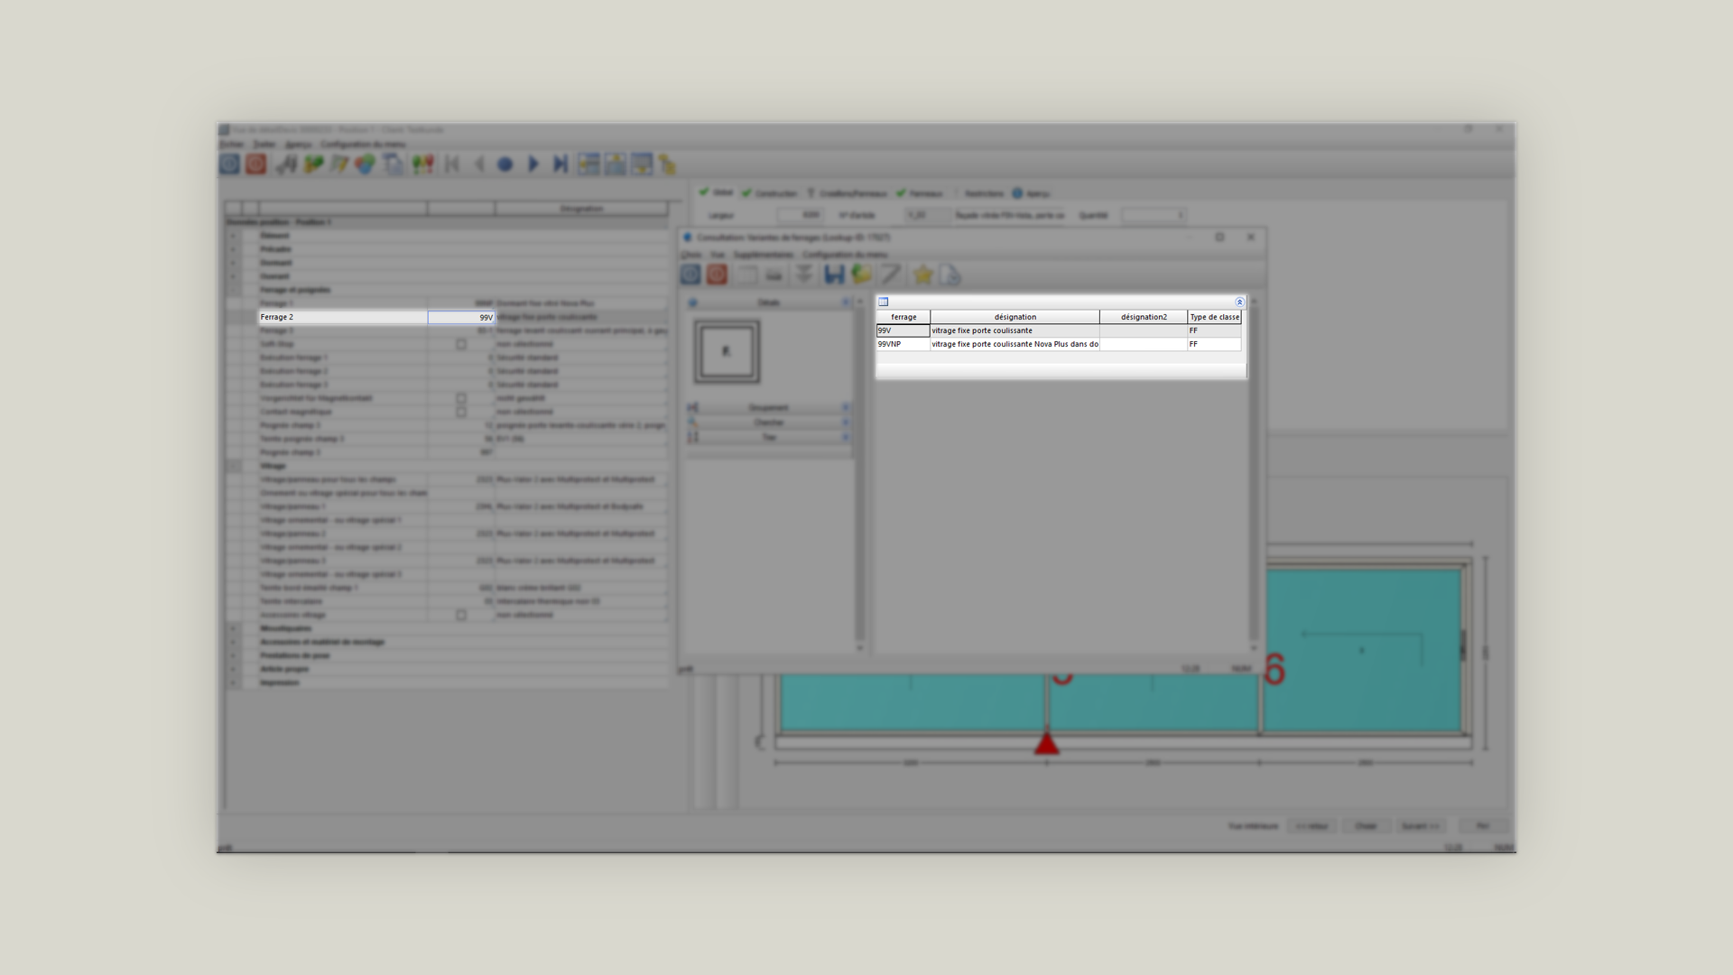This screenshot has width=1733, height=975.
Task: Click the FF class cell of 99VNP
Action: (x=1214, y=344)
